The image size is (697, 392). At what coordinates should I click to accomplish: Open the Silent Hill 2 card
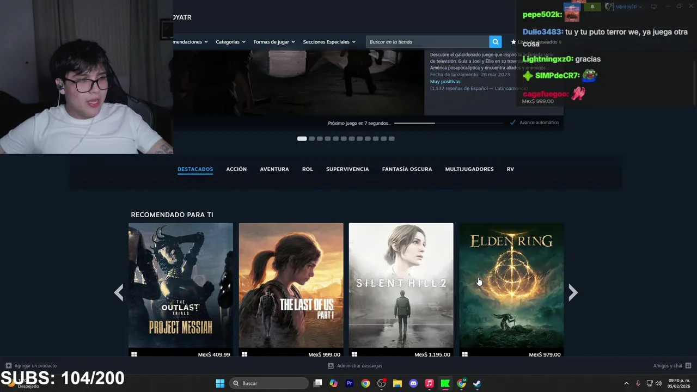tap(401, 285)
